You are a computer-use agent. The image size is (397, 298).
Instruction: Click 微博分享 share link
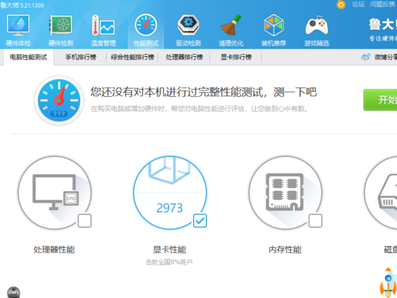tap(385, 57)
